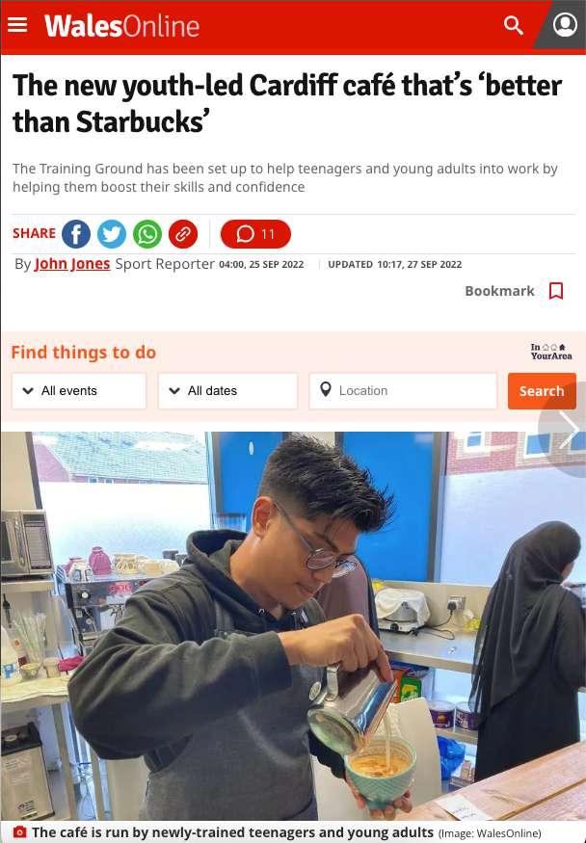Go to the WalesOnline home logo

tap(122, 26)
